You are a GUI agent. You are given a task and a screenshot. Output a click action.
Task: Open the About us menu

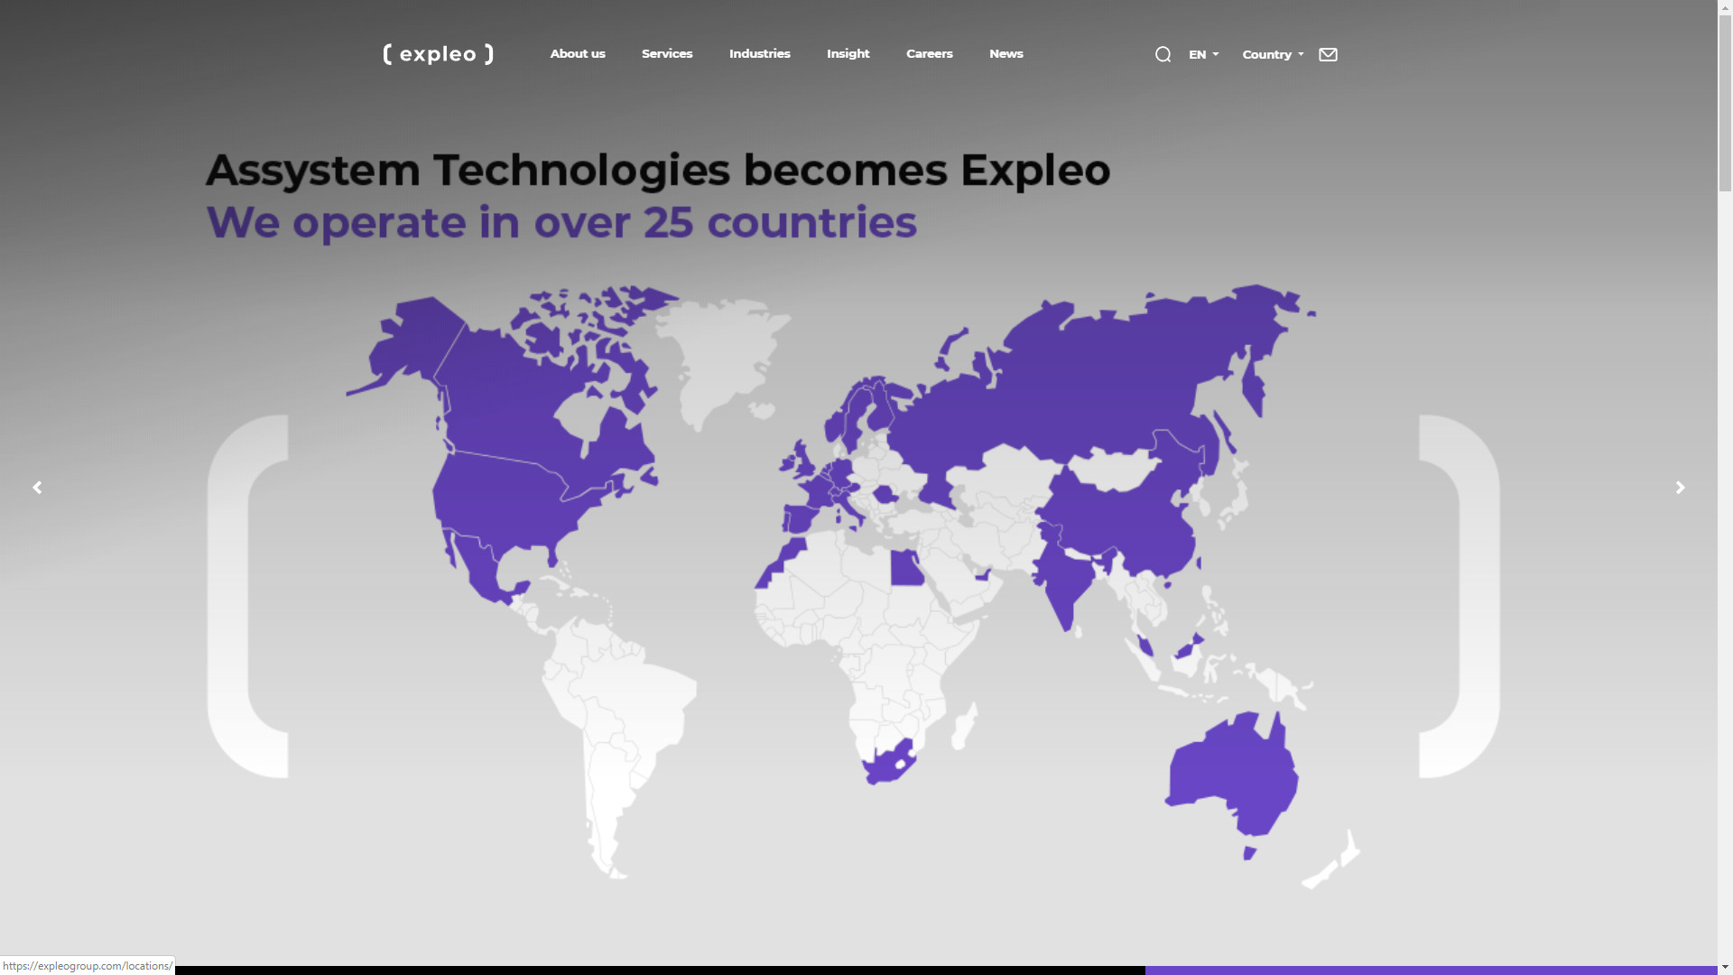[578, 54]
